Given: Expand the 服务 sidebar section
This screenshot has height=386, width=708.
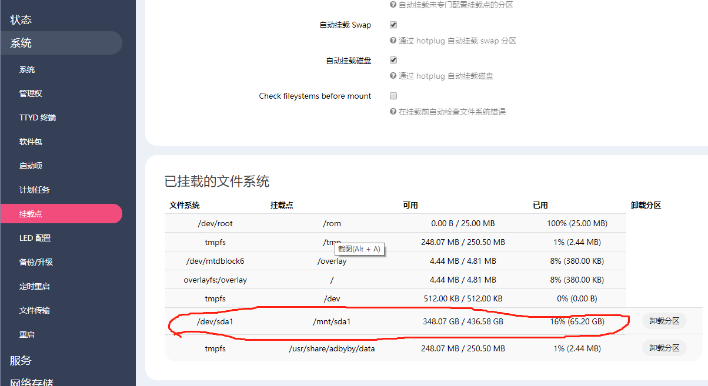Looking at the screenshot, I should [x=21, y=360].
